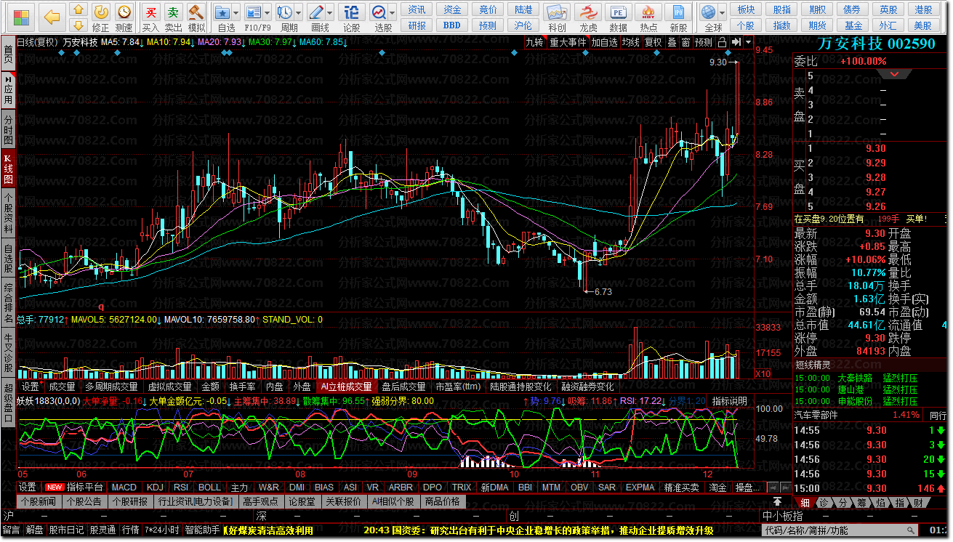Open the 新股 IPO icon
Screen dimensions: 953x542
(x=678, y=12)
